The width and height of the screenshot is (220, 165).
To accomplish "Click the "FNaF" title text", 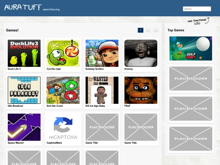I will click(x=127, y=106).
